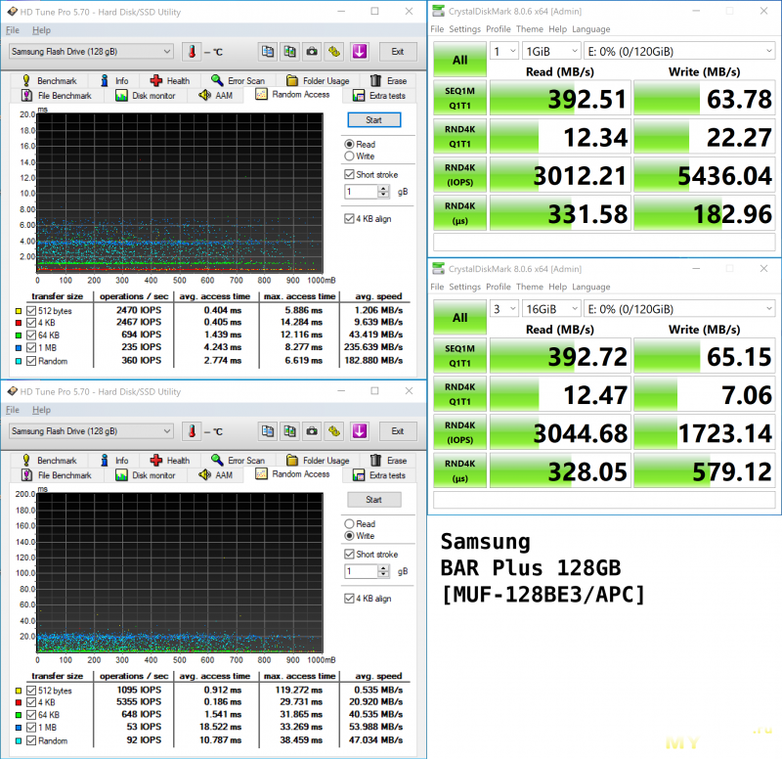Toggle Short stroke checkbox in Write-mode HD Tune
Viewport: 782px width, 759px height.
coord(349,555)
